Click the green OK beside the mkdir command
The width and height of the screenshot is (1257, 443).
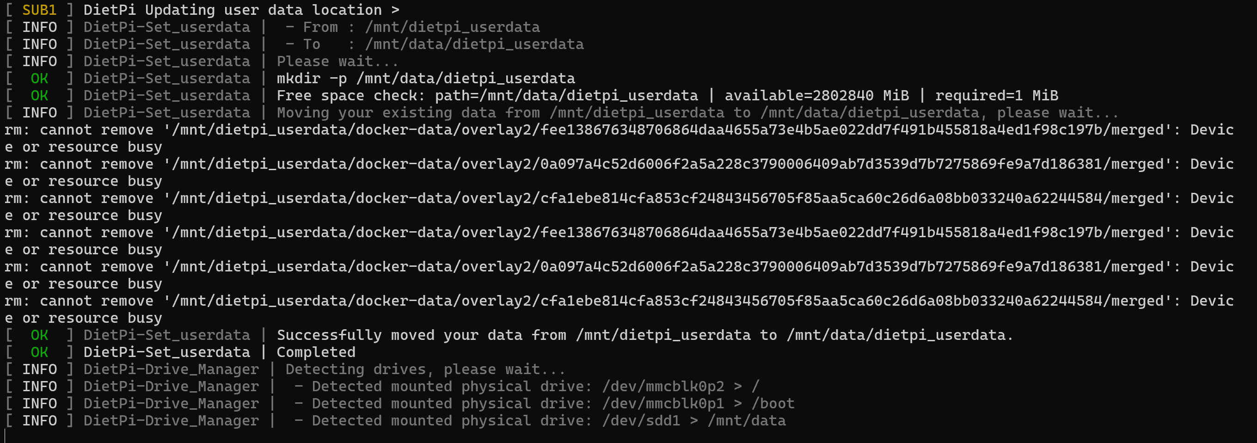[39, 78]
